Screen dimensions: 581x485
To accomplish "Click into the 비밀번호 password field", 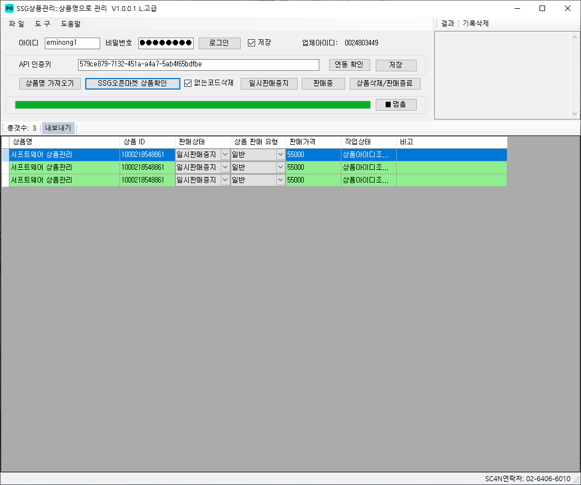I will 166,43.
